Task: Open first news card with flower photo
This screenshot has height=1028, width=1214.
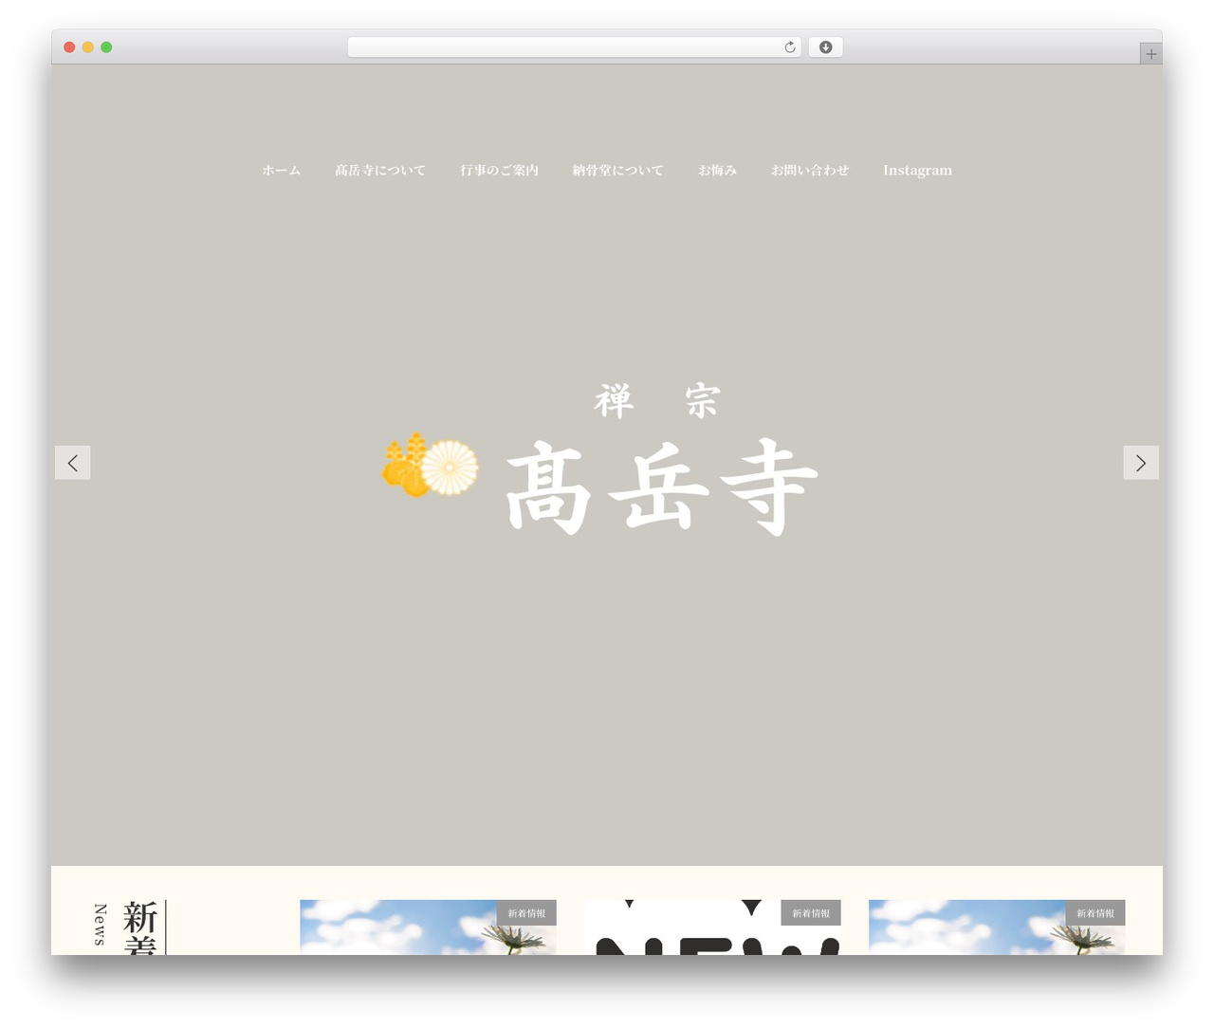Action: pos(428,927)
